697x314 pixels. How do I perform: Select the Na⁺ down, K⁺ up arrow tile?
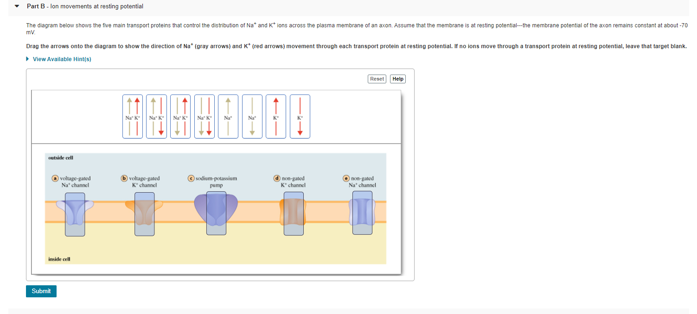tap(180, 116)
